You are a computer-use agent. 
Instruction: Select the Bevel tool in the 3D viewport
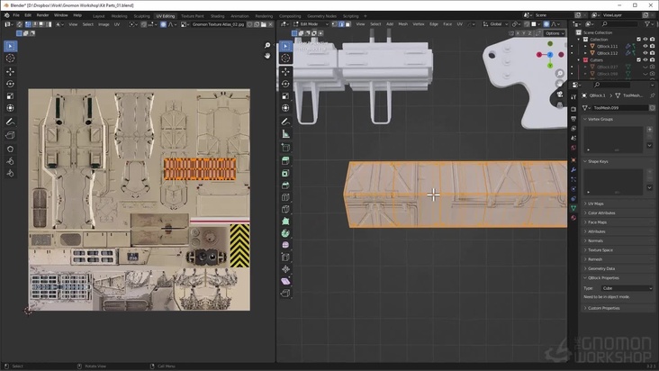285,185
